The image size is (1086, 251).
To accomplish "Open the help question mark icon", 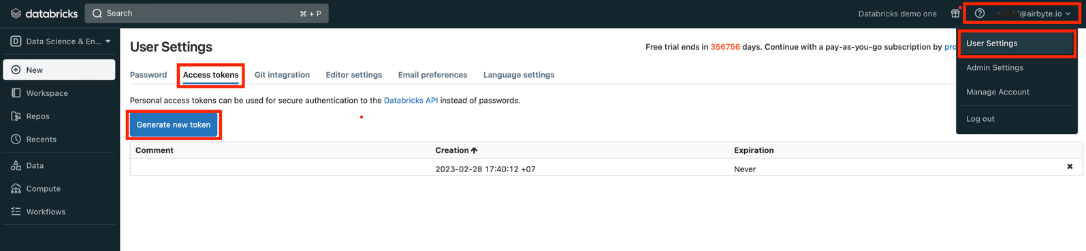I will click(x=980, y=14).
